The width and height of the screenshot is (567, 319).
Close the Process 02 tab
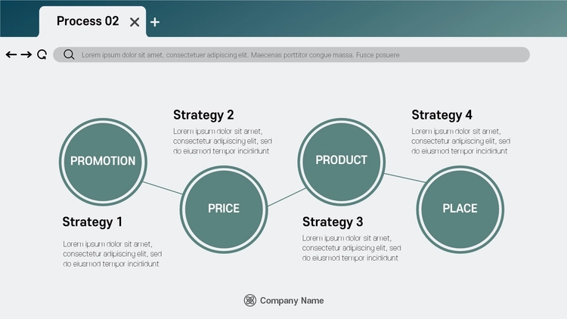point(135,23)
